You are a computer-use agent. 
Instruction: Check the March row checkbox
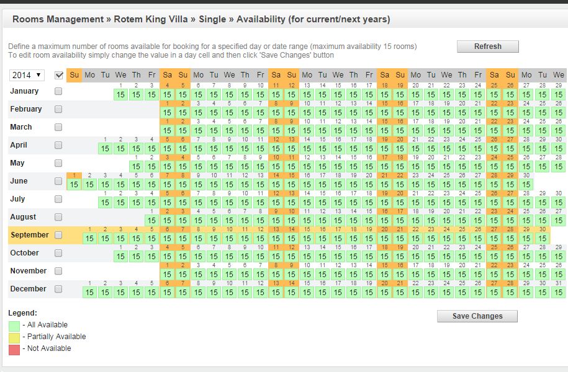point(58,127)
